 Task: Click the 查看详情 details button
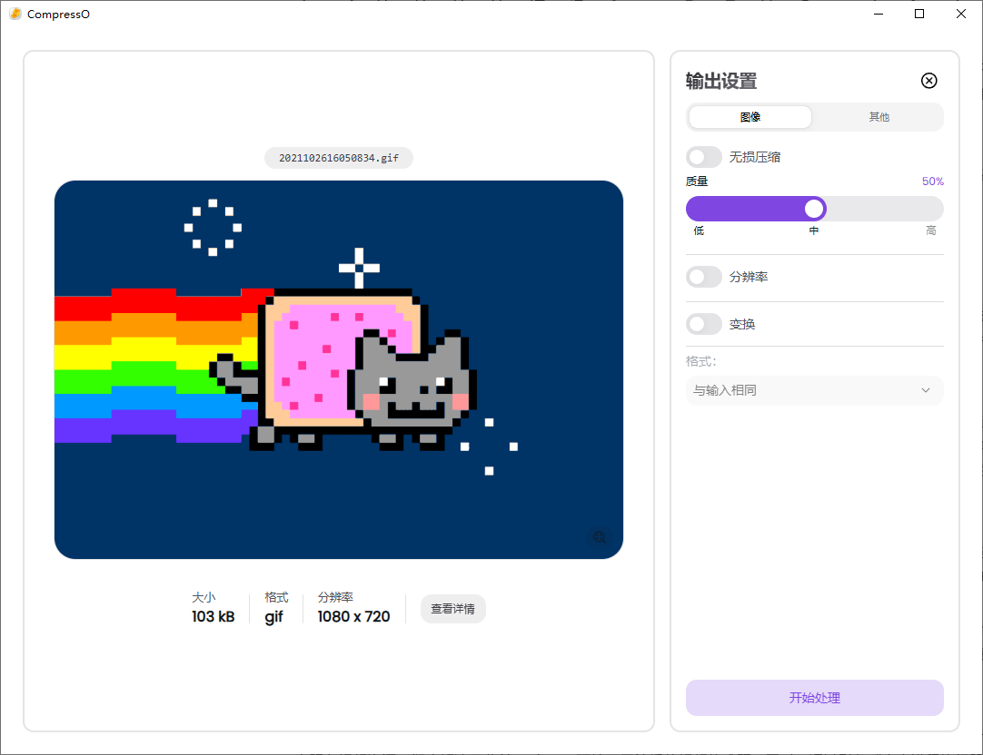452,609
